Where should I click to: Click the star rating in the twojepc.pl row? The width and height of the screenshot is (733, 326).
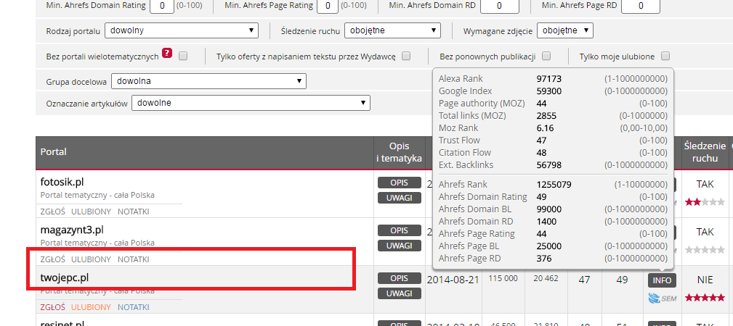703,298
